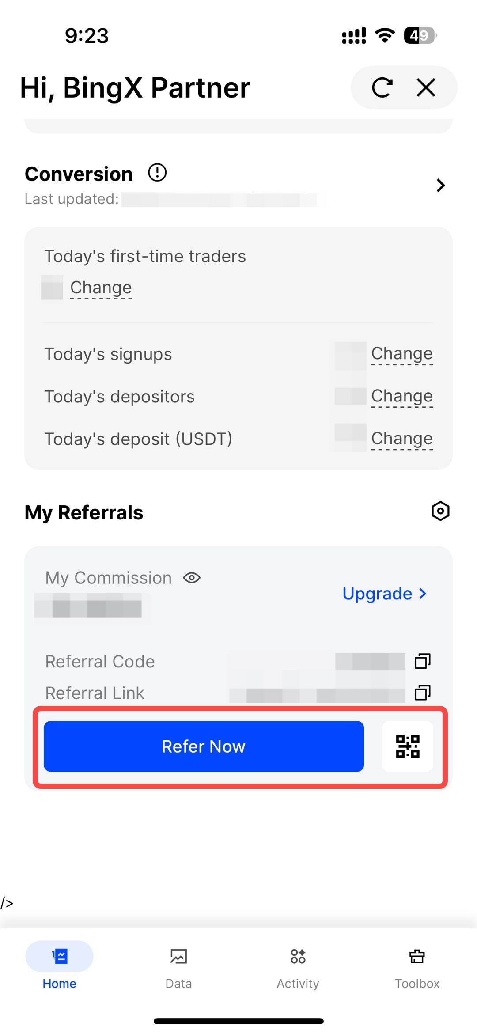
Task: Tap Change beside Today's first-time traders
Action: [101, 288]
